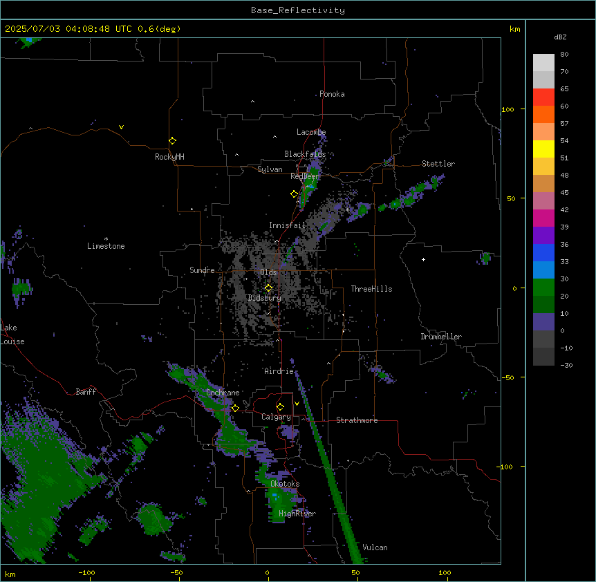Select the Banff label
596x582 pixels.
[86, 392]
